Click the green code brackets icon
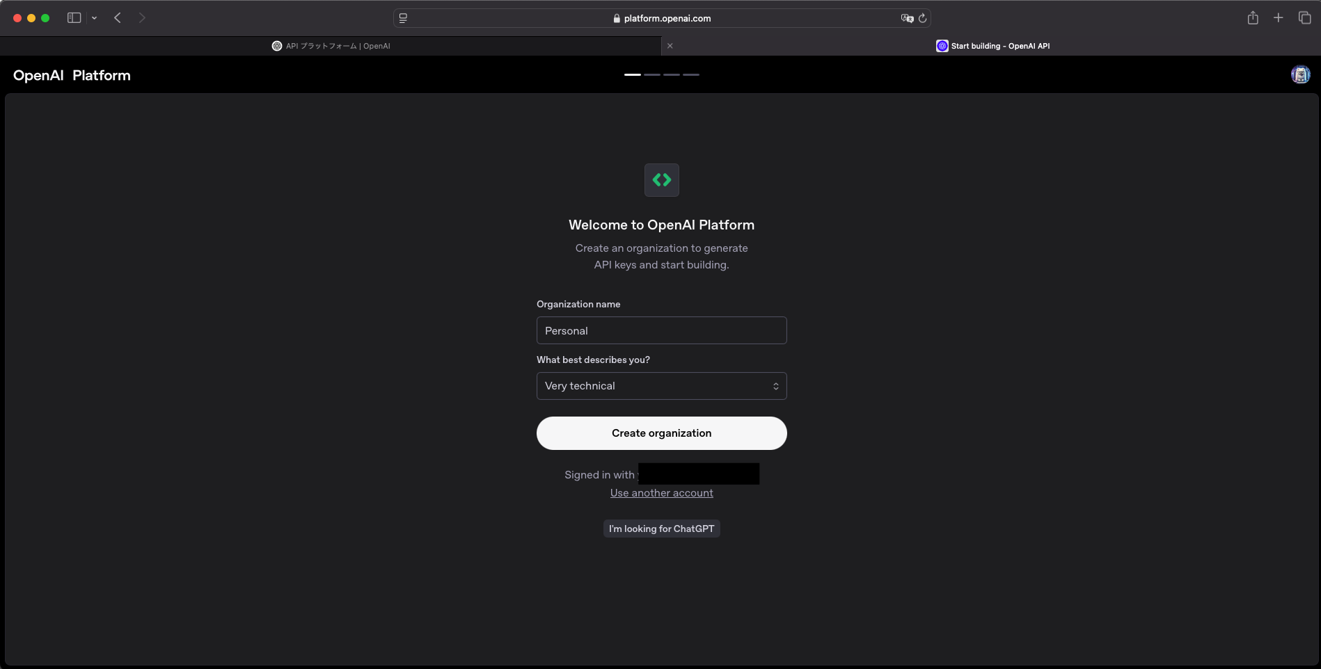 [x=662, y=180]
